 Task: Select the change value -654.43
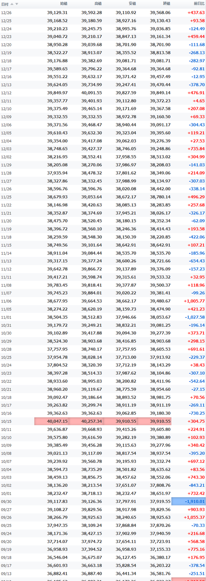coord(197,261)
